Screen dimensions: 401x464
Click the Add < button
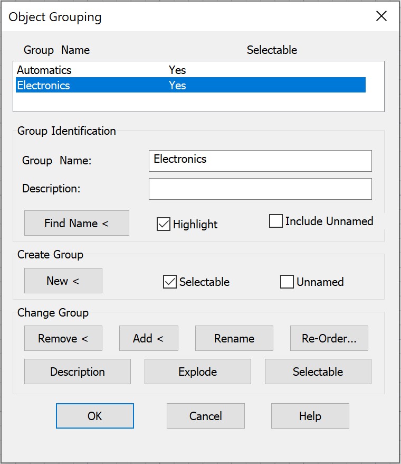tap(148, 338)
